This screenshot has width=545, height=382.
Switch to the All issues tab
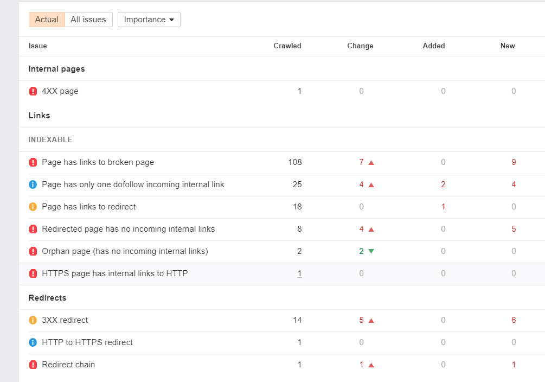click(88, 20)
